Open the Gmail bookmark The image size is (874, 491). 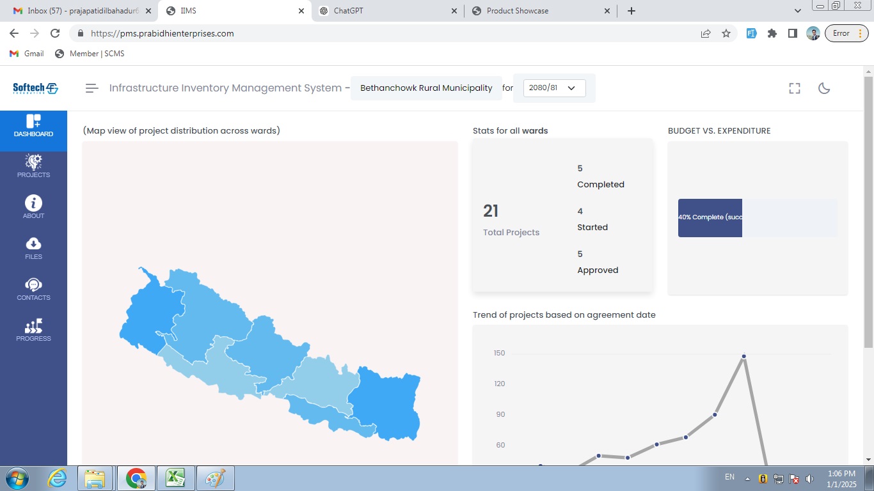(27, 54)
